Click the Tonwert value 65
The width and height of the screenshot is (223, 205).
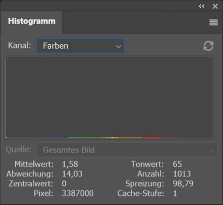click(177, 164)
